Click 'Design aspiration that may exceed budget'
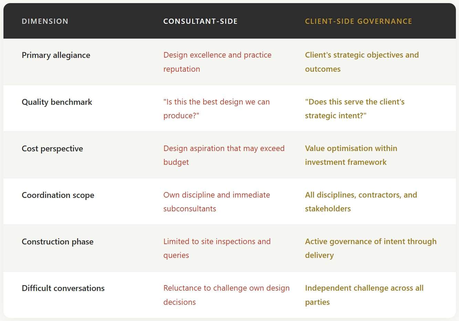Image resolution: width=459 pixels, height=321 pixels. point(224,155)
